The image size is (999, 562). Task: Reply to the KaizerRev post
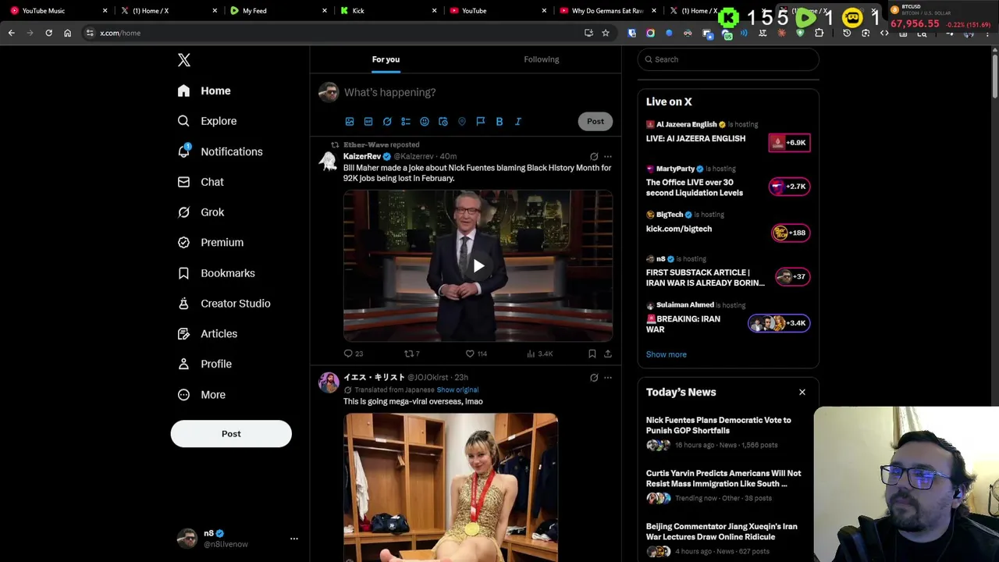354,354
